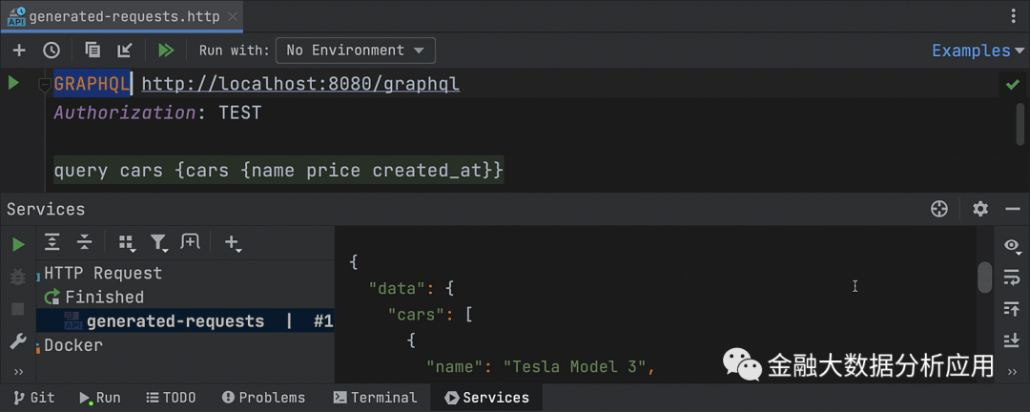Open Services panel settings gear

[979, 209]
